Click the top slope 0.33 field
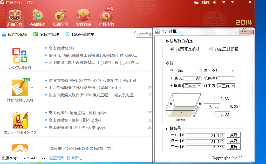 click(222, 99)
